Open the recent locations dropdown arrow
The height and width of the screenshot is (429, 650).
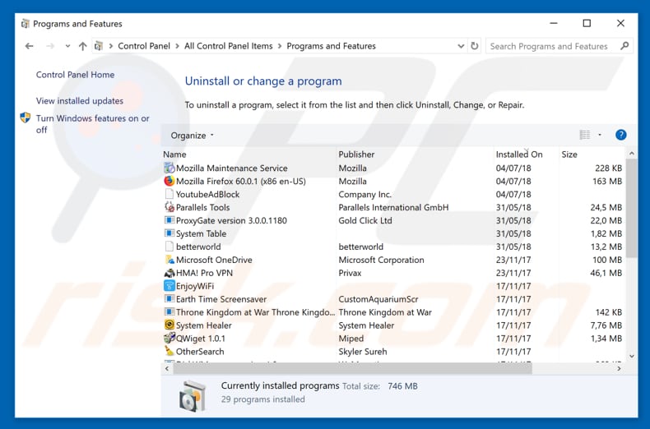(67, 46)
